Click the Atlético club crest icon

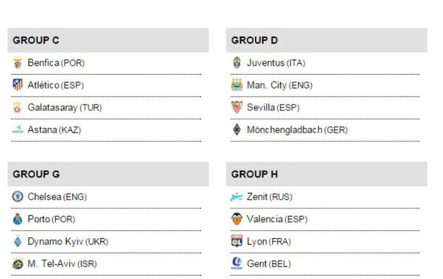coord(17,85)
